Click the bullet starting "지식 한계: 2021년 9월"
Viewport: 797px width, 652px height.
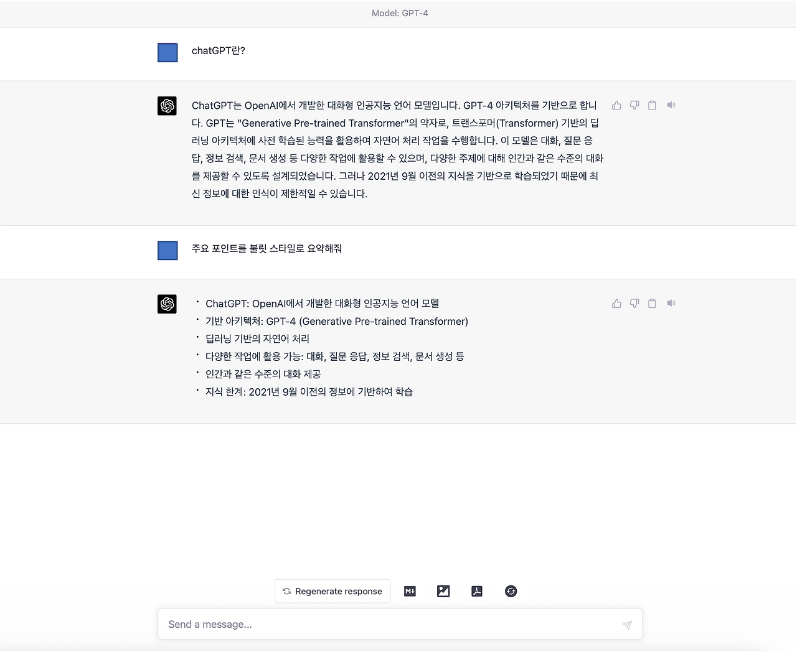(309, 391)
